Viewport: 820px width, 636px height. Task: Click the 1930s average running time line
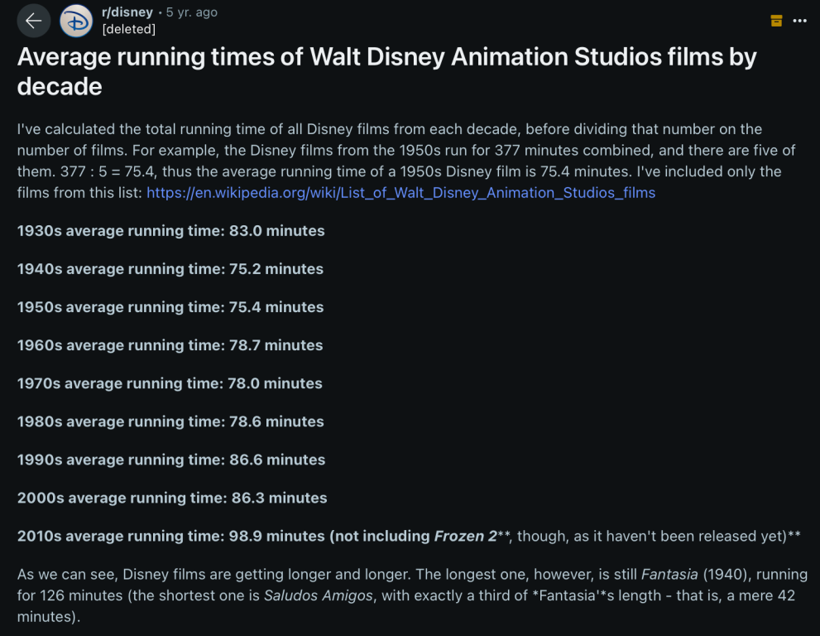click(x=170, y=231)
